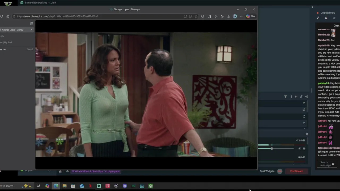
Task: Open Microsoft Edge from the taskbar
Action: pos(56,186)
